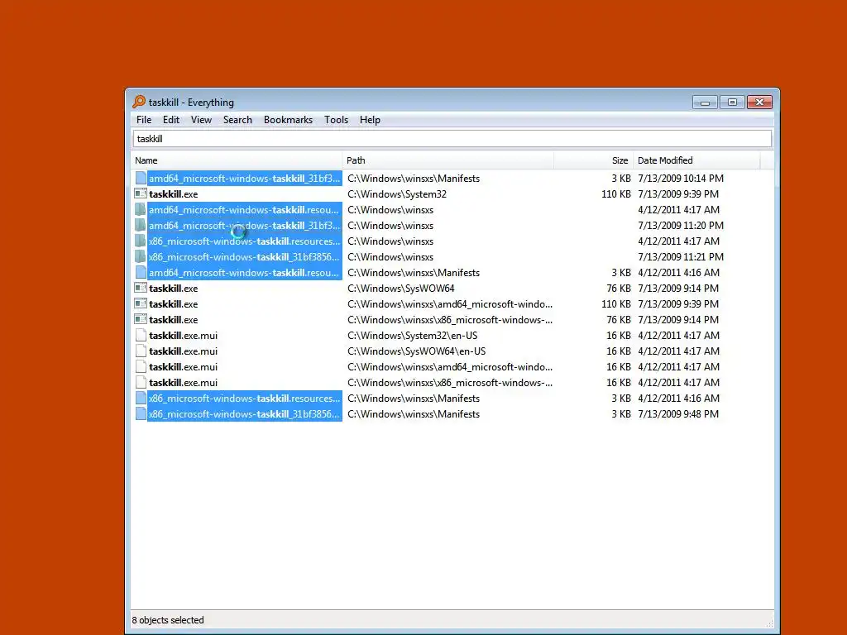Click path C:\Windows\SysWOW64\en-US

click(417, 351)
